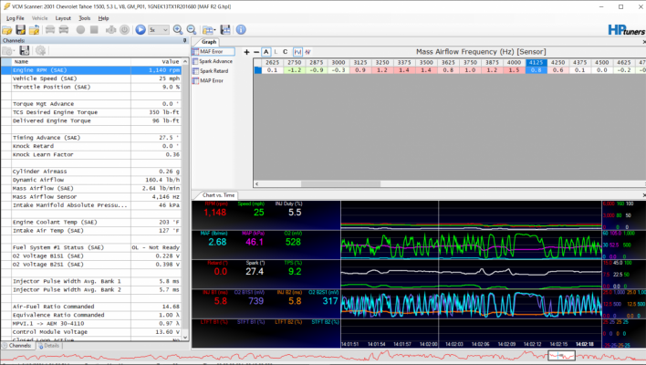Image resolution: width=646 pixels, height=365 pixels.
Task: Select the Throttle Position (SAE) row
Action: pos(90,87)
